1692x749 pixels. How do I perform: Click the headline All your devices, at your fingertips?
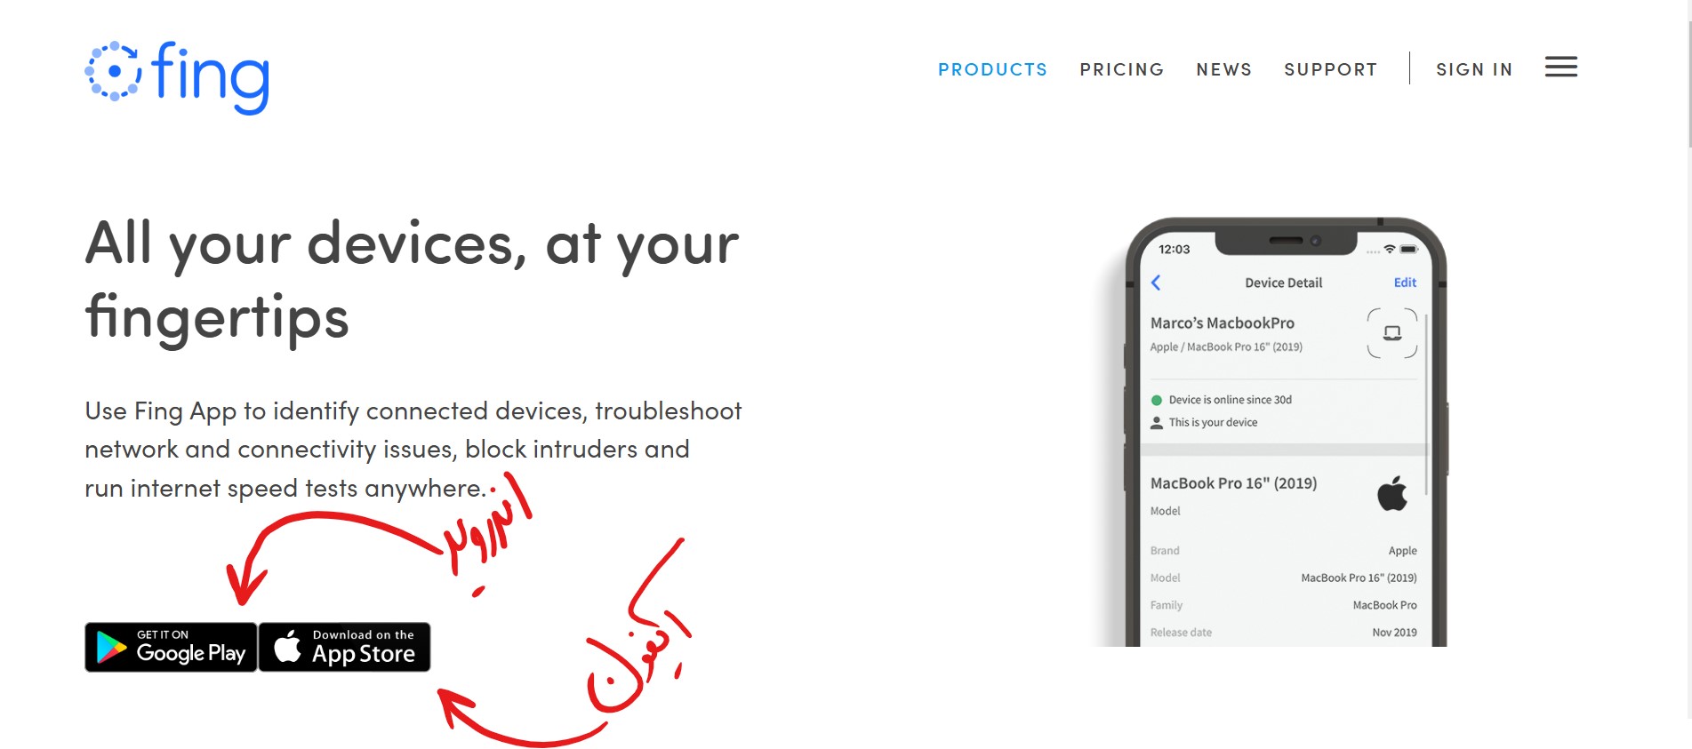[x=412, y=280]
